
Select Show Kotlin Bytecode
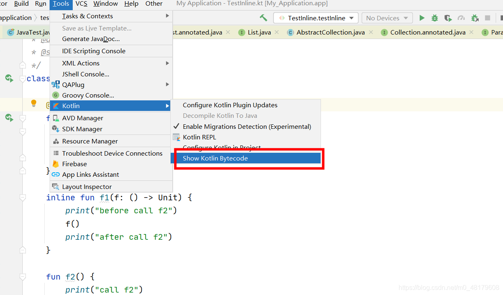tap(246, 158)
